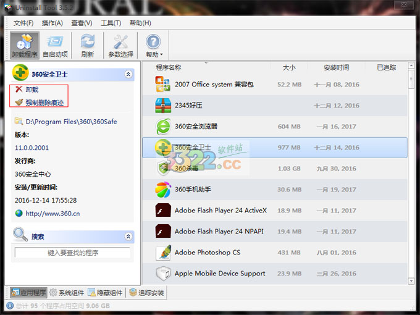Viewport: 420px width, 315px height.
Task: Click the 52.2 MB size value
Action: (x=289, y=85)
